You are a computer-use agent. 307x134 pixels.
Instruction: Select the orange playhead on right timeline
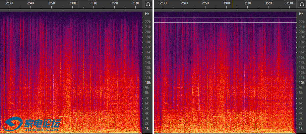(x=232, y=4)
